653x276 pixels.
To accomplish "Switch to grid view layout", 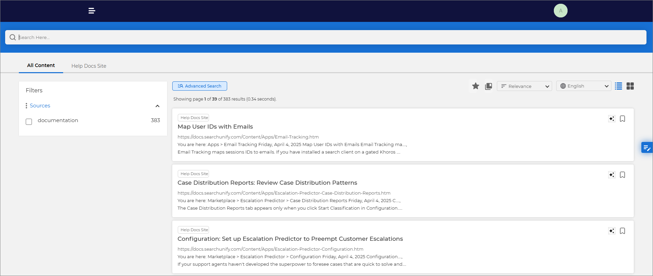I will pyautogui.click(x=630, y=86).
